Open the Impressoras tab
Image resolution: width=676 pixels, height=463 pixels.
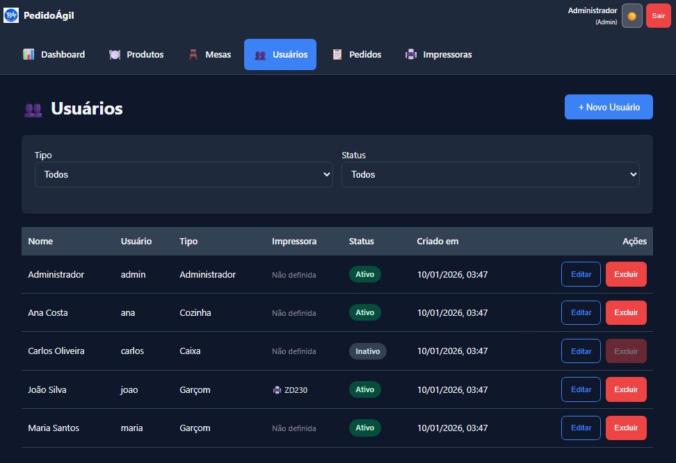click(x=439, y=54)
